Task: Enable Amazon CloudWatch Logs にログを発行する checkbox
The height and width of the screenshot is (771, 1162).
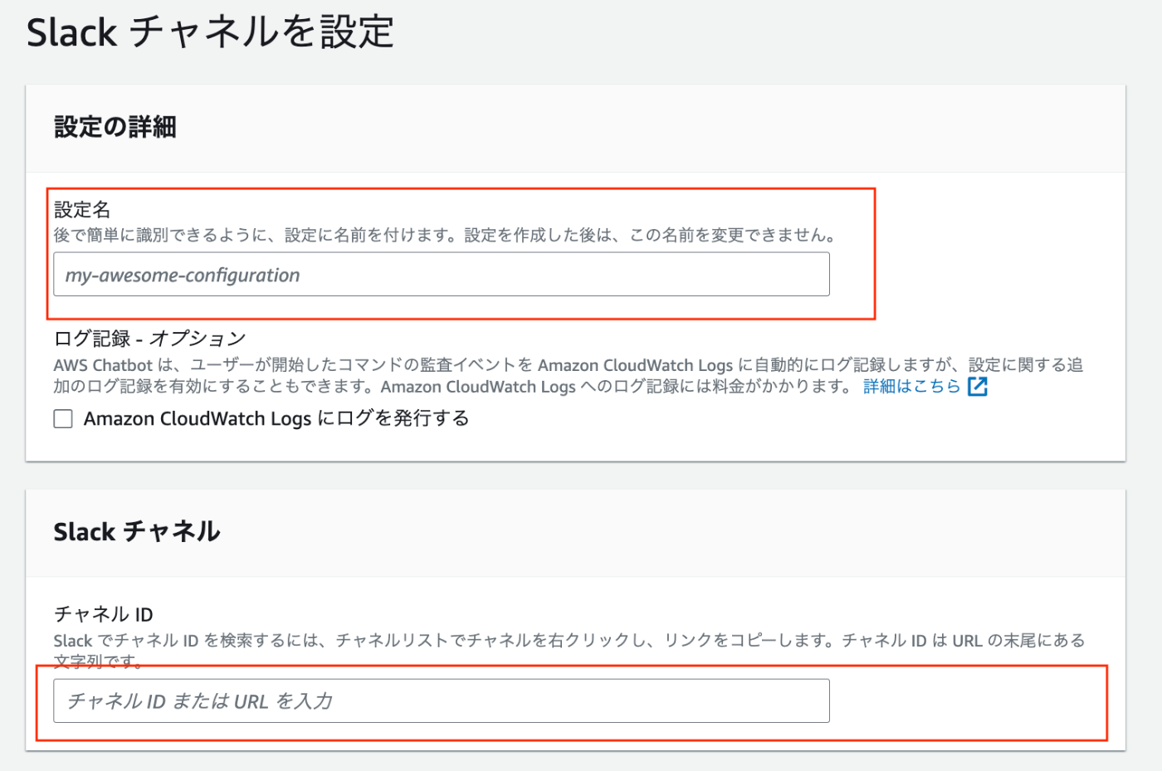Action: coord(63,418)
